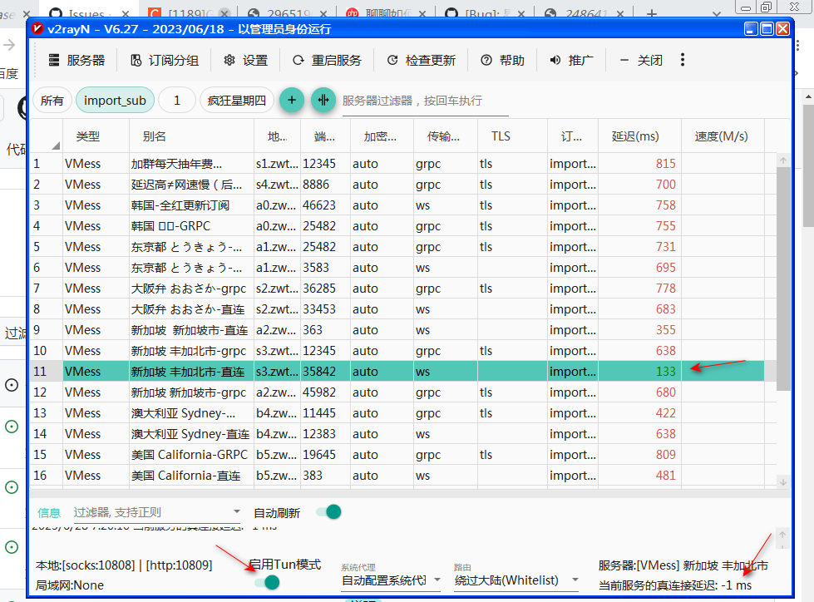Open the 订阅分组 subscription group menu
The width and height of the screenshot is (814, 602).
pyautogui.click(x=165, y=60)
